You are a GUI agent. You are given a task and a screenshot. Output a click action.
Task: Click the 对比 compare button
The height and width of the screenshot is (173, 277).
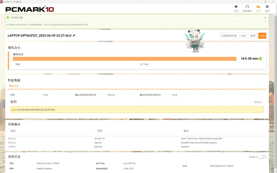pyautogui.click(x=243, y=35)
